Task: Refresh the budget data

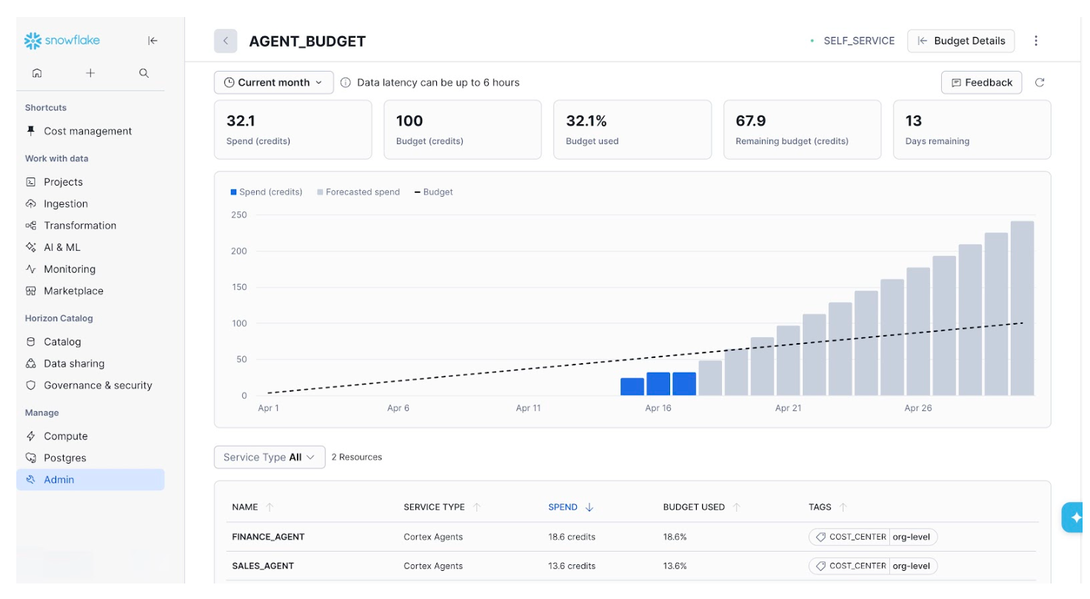Action: point(1040,83)
